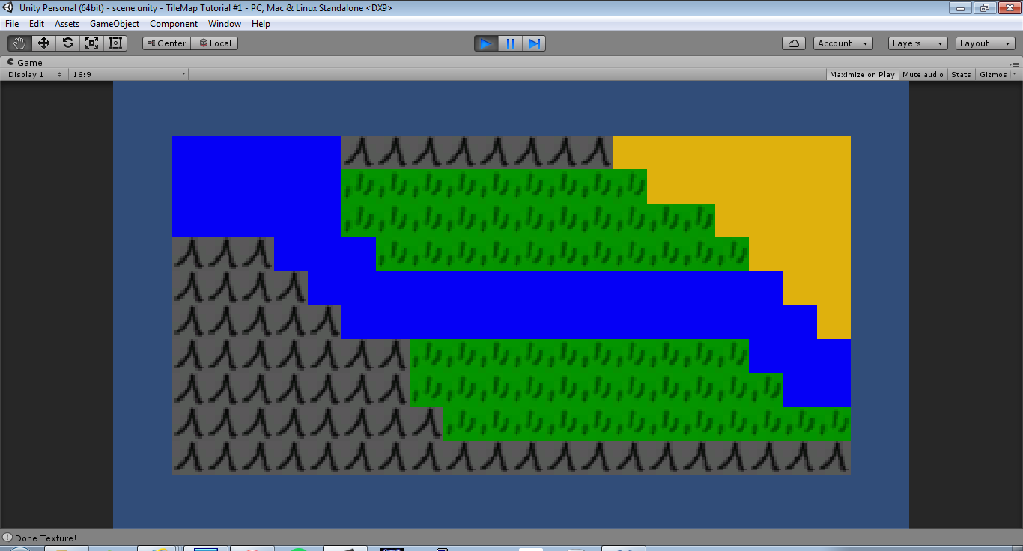Click the 'Done Texture!' status message

click(46, 538)
